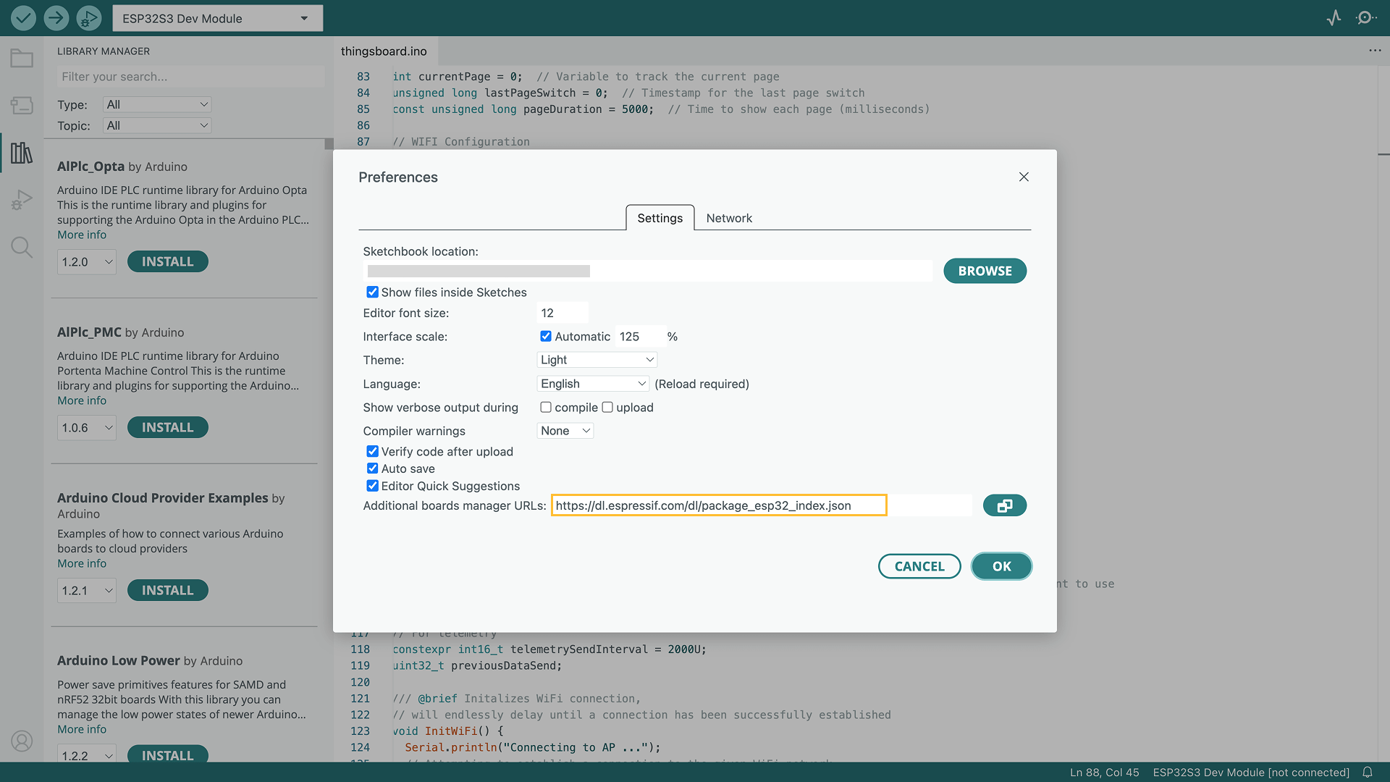Uncheck Show files inside Sketches
This screenshot has height=782, width=1390.
[x=372, y=292]
